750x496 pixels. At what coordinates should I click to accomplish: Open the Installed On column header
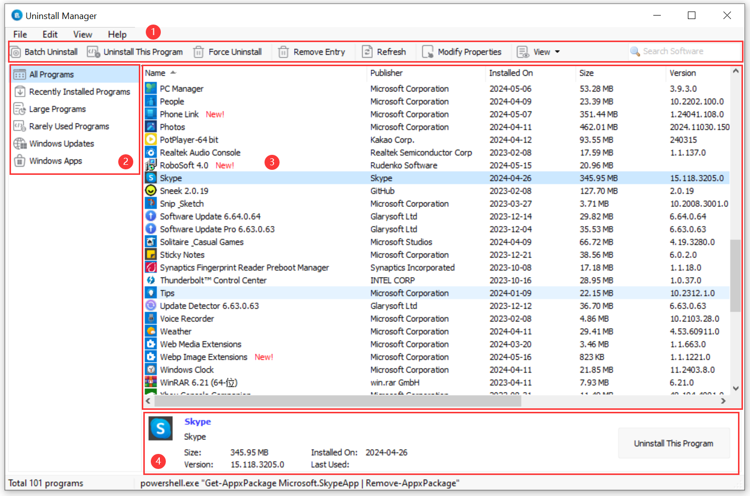pos(511,73)
